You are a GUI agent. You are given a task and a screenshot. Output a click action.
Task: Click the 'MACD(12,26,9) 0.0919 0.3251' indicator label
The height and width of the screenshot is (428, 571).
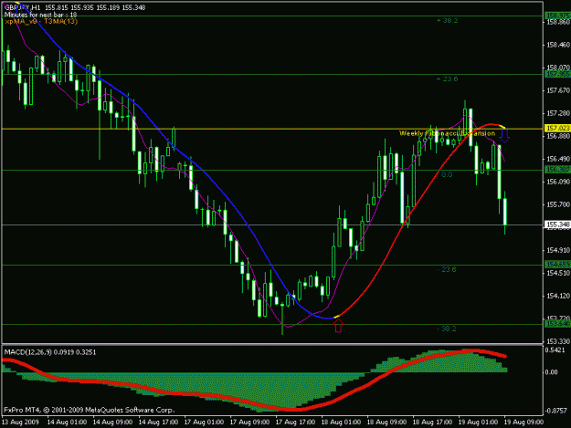(x=50, y=352)
